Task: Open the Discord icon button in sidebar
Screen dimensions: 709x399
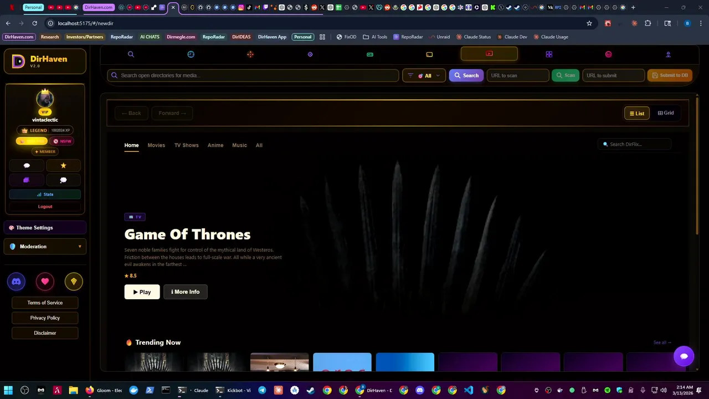Action: pos(16,282)
